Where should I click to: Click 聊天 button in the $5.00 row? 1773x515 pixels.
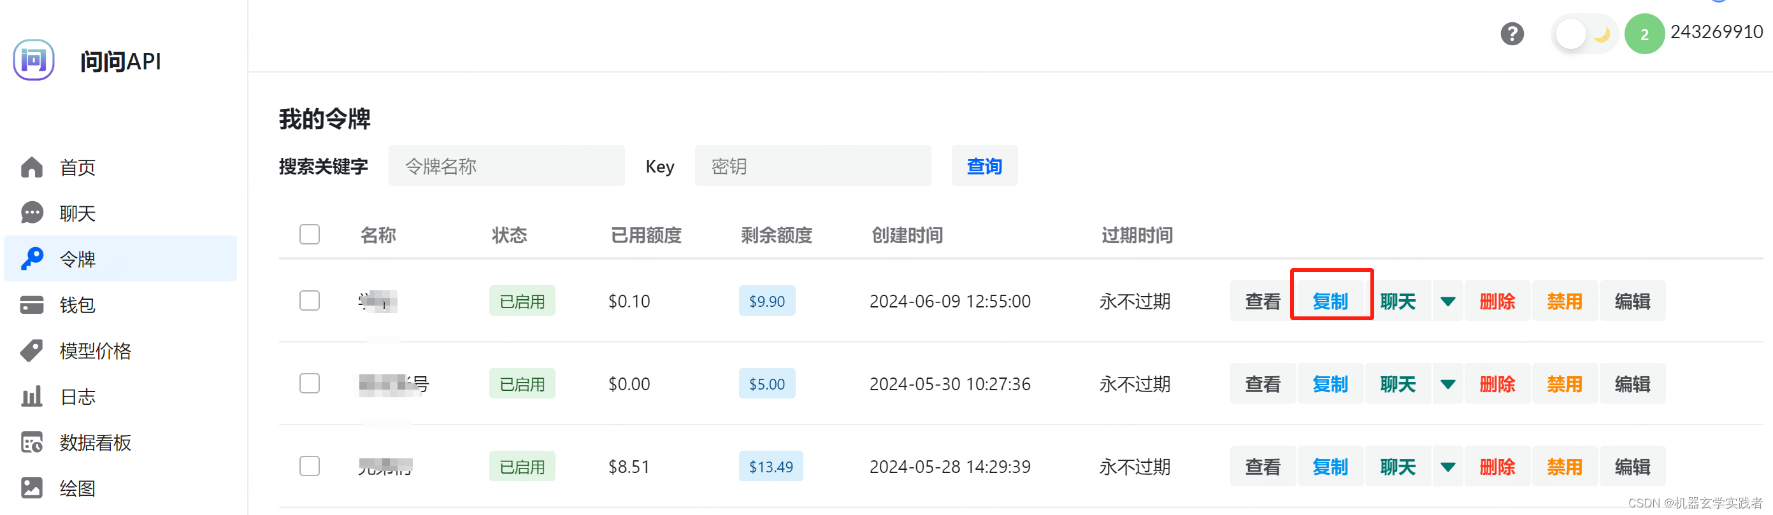pyautogui.click(x=1397, y=384)
